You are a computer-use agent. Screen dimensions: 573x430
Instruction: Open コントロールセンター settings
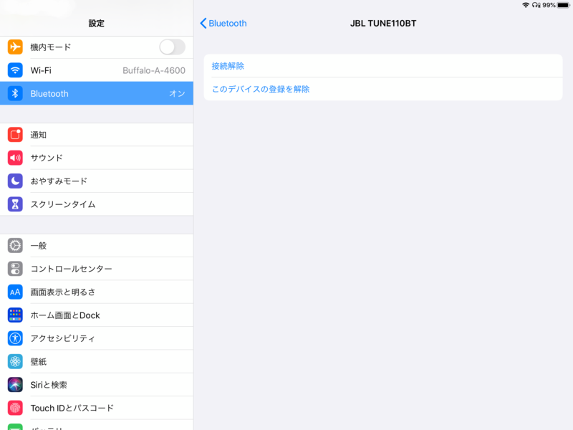click(x=97, y=269)
